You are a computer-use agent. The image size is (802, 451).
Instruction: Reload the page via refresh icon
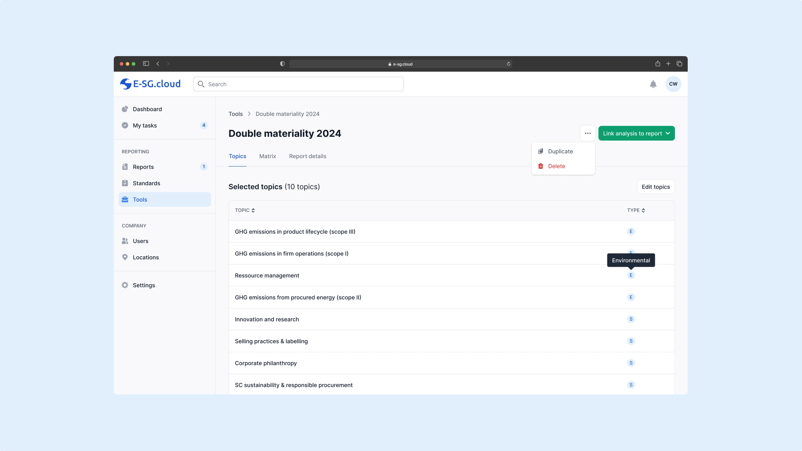point(509,64)
